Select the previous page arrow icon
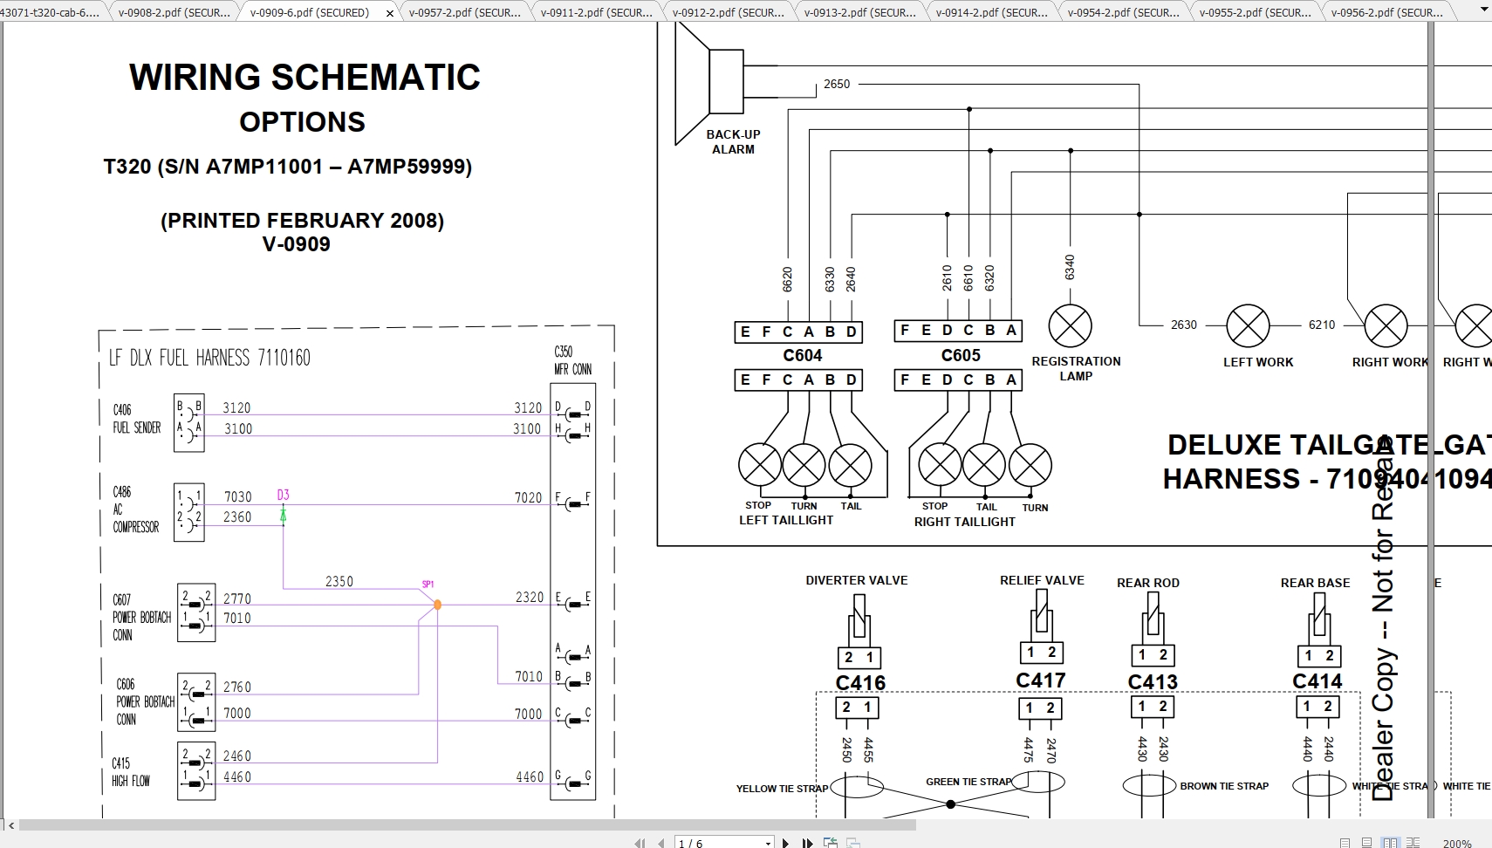 (660, 843)
